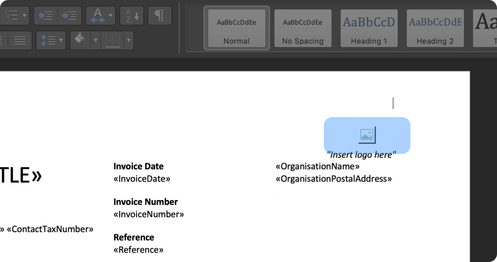This screenshot has width=497, height=262.
Task: Click the «ContactTaxNumber» merge field
Action: (50, 229)
